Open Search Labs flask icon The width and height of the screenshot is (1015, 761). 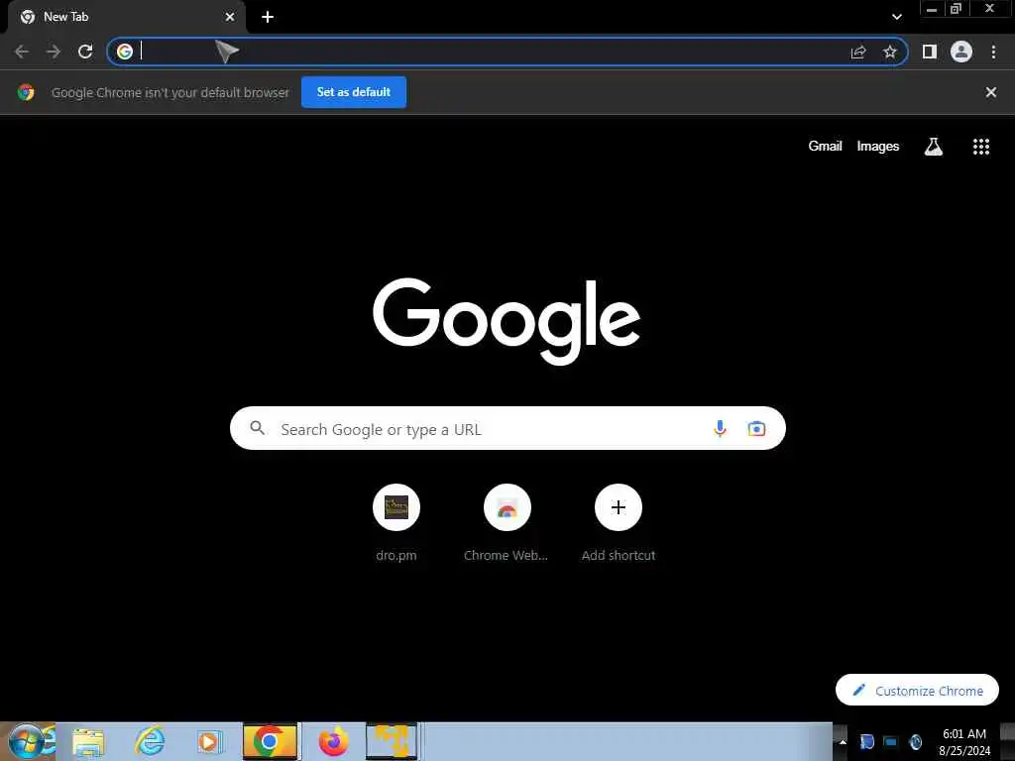tap(934, 147)
